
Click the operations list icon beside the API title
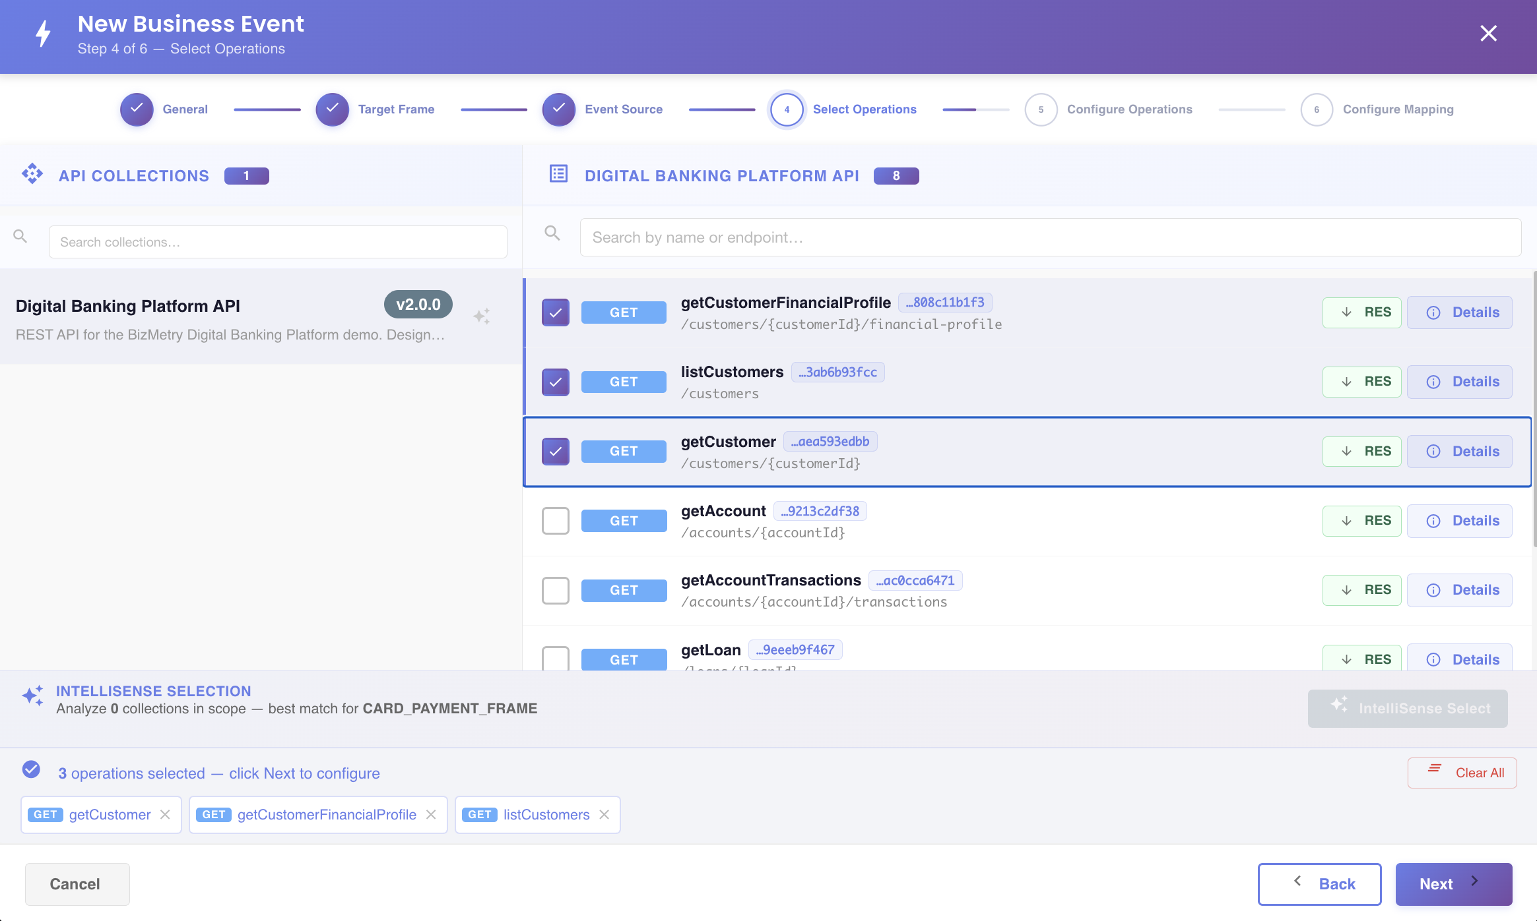click(x=558, y=173)
